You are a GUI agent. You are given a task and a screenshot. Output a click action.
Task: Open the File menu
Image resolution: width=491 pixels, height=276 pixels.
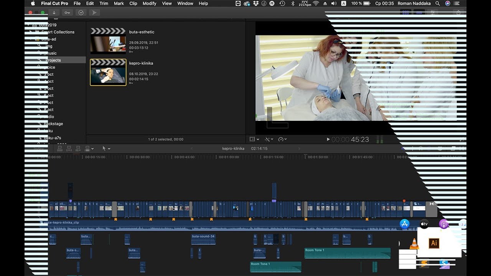coord(77,3)
